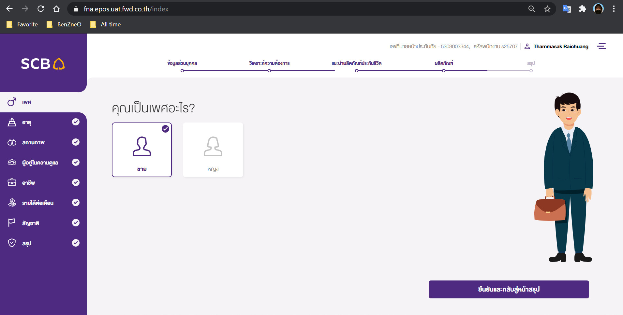Click the nationality (สัญชาติ) flag icon

tap(12, 223)
